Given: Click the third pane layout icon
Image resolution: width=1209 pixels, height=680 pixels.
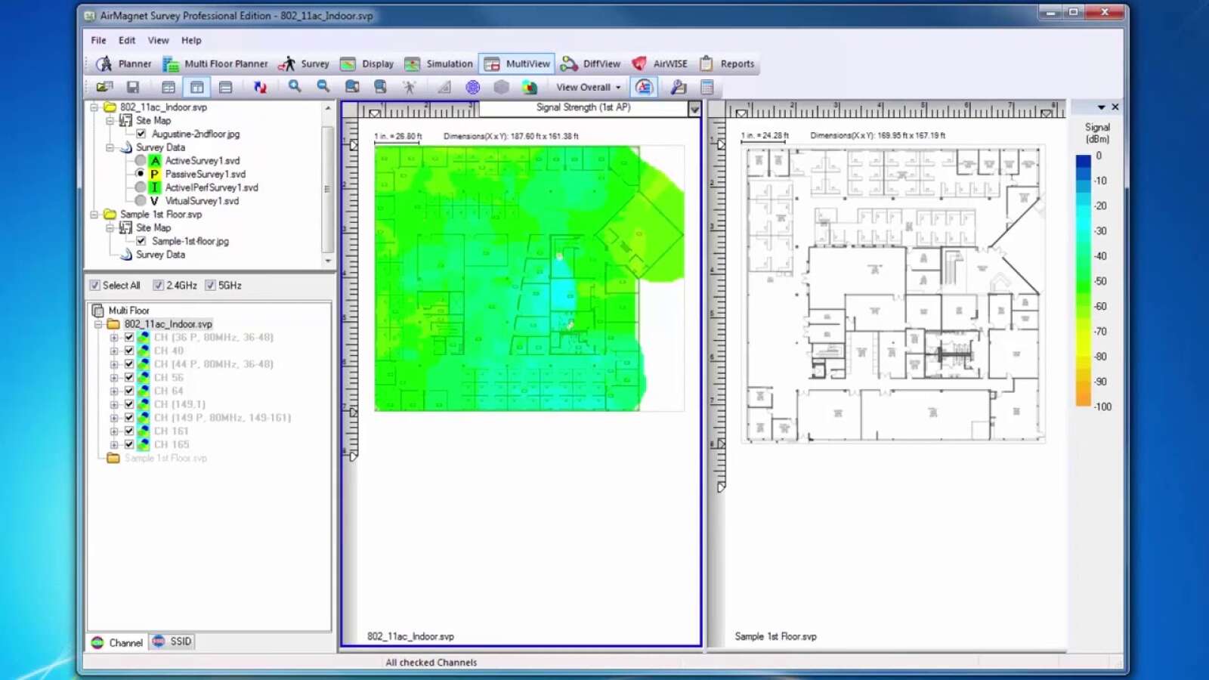Looking at the screenshot, I should point(225,87).
